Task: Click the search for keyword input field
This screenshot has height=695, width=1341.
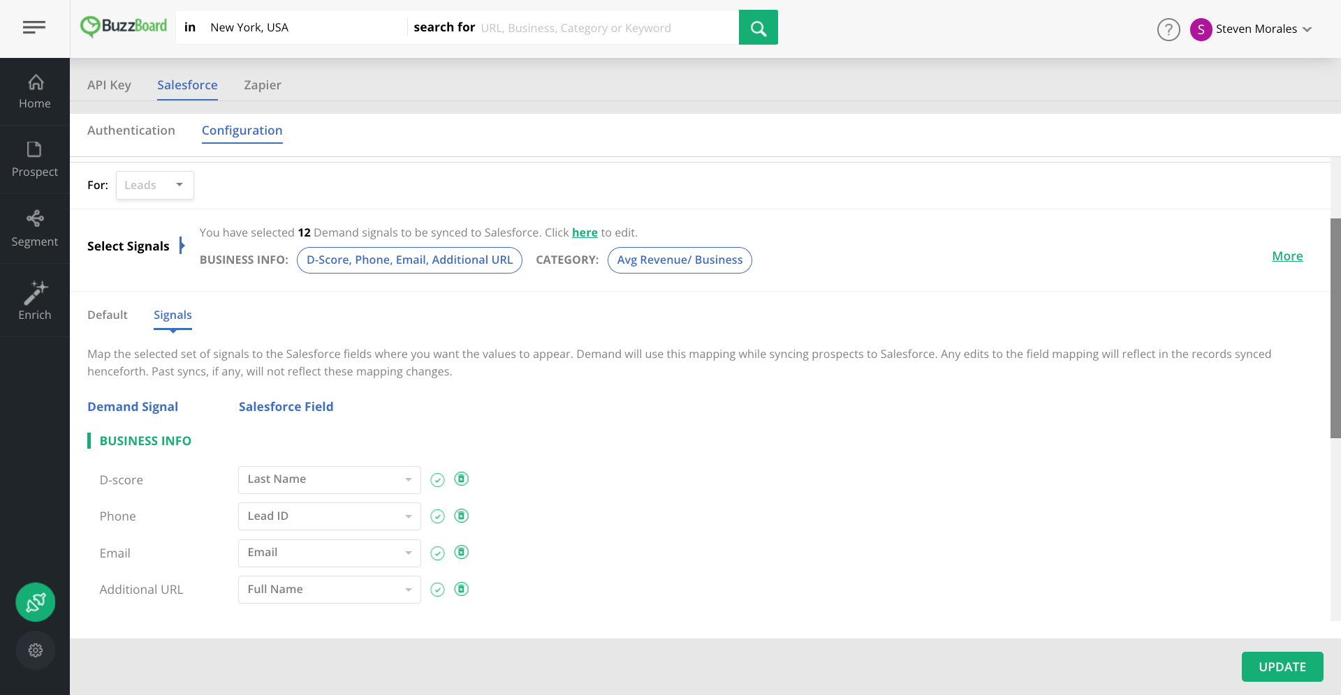Action: click(x=608, y=28)
